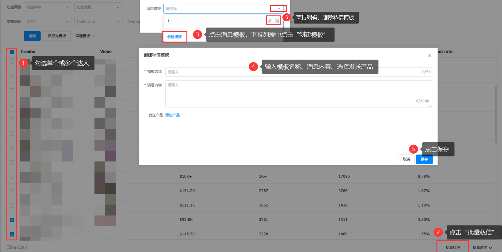Click the $111.1K GMV cell
This screenshot has width=502, height=252.
point(187,205)
